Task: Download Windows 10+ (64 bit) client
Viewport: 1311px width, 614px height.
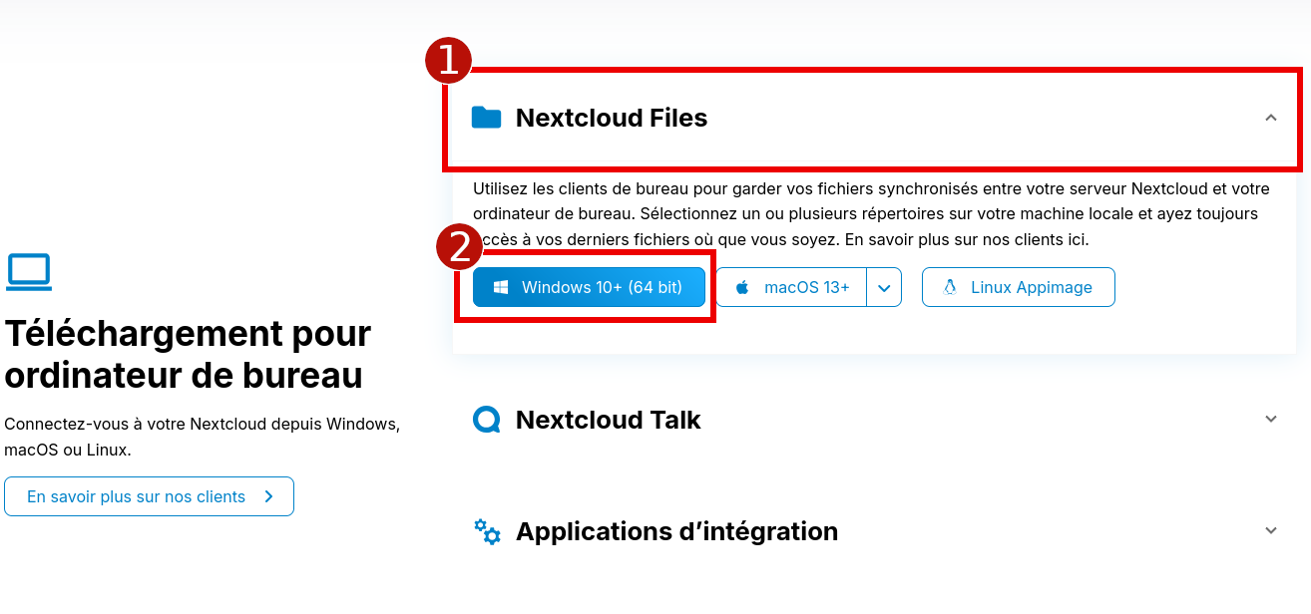Action: (588, 286)
